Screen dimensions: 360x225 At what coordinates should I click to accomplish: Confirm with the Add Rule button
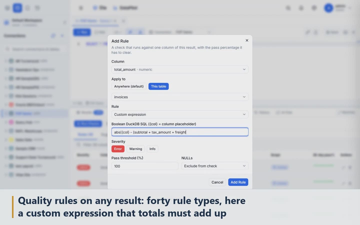click(x=238, y=182)
